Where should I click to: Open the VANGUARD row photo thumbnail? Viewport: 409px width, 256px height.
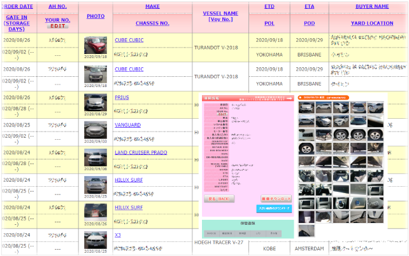click(96, 130)
